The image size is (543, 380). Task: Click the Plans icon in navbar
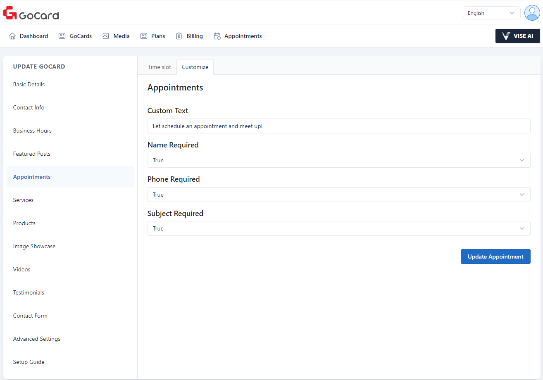144,36
